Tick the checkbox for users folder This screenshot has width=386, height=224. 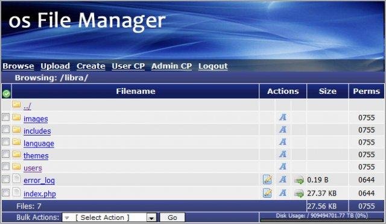click(x=5, y=166)
